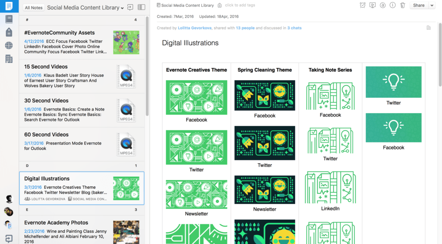Click Evernote Creatives Theme Facebook image
Screen dimensions: 442x244
coord(196,97)
